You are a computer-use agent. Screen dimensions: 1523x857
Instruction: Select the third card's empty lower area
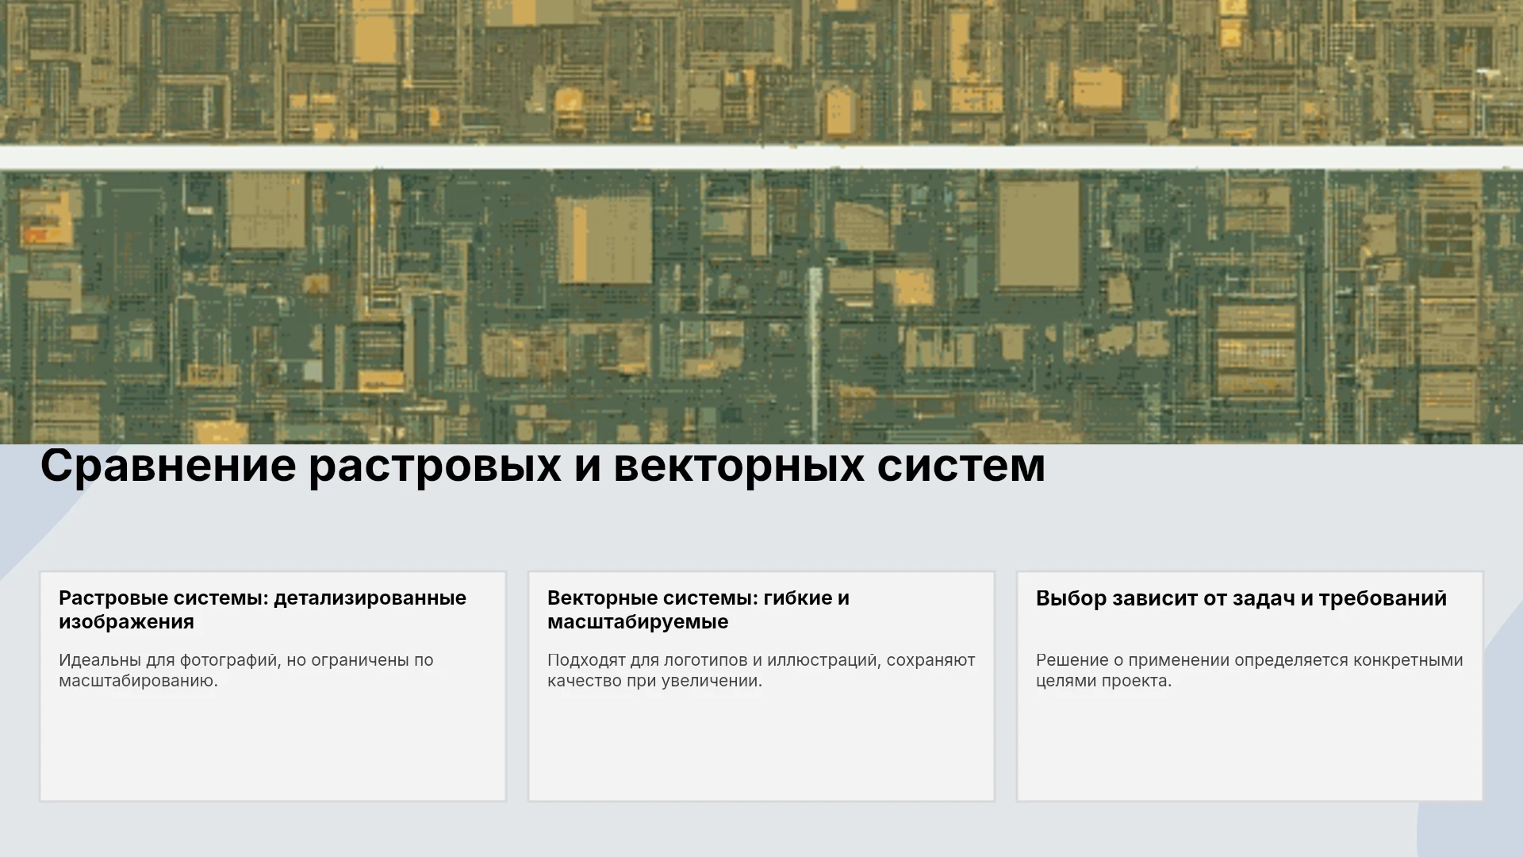(x=1250, y=746)
